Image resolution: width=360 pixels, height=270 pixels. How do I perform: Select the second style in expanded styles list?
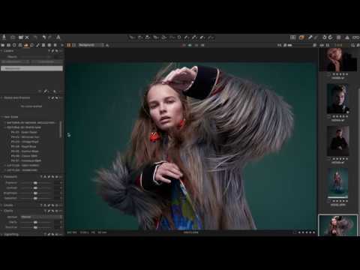pos(25,137)
